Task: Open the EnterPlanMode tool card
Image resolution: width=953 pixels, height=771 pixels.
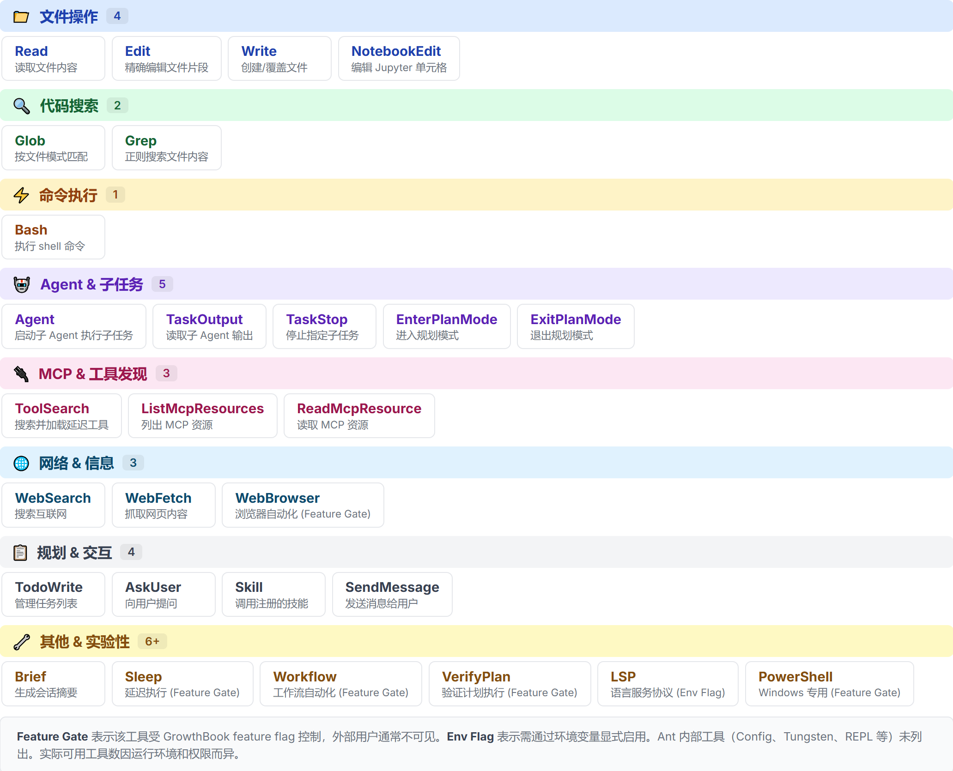Action: pos(446,326)
